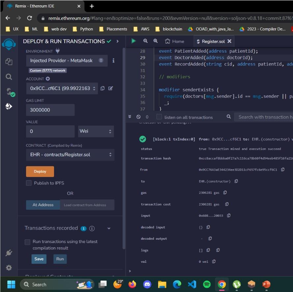Viewport: 293px width, 292px height.
Task: Open the File Explorer sidebar icon
Action: click(x=9, y=61)
